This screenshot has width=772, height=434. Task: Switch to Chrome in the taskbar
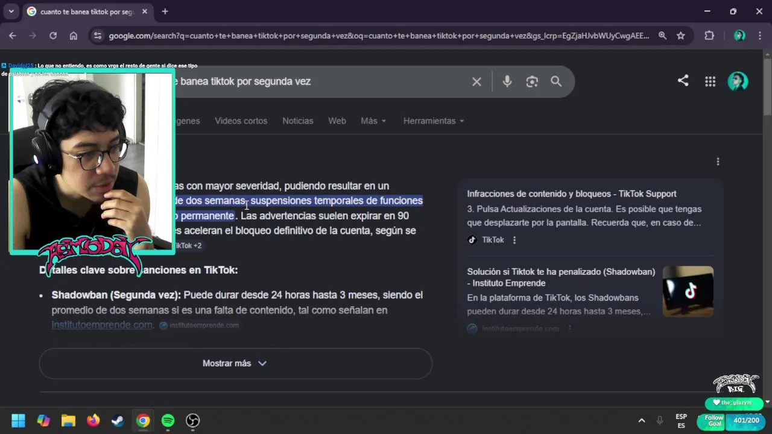[143, 420]
